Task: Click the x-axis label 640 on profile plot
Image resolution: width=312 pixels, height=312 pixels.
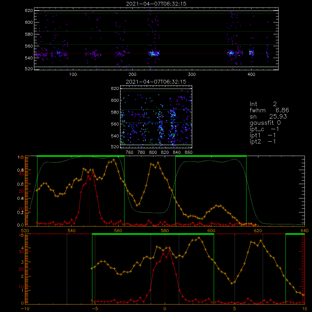Action: point(305,231)
